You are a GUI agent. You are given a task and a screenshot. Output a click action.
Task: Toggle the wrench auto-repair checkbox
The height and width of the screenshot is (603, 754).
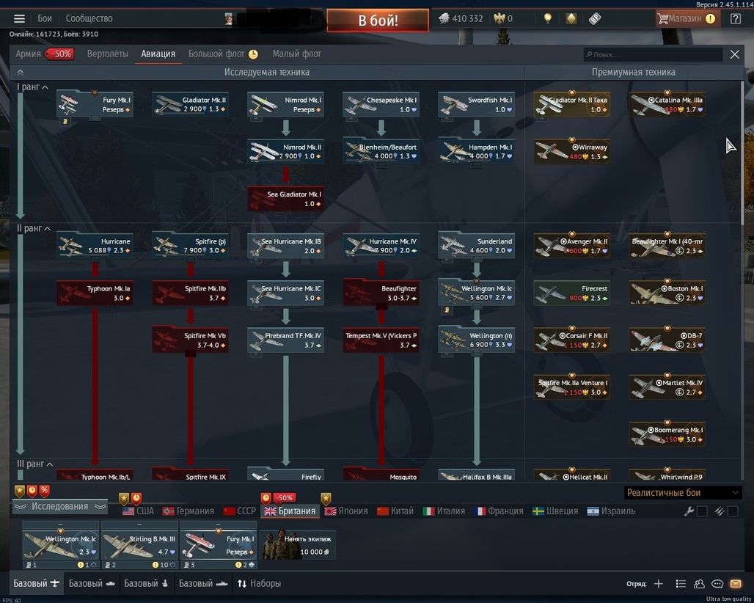[x=702, y=511]
